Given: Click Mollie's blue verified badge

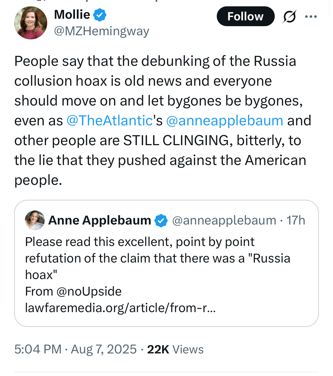Looking at the screenshot, I should (x=100, y=15).
